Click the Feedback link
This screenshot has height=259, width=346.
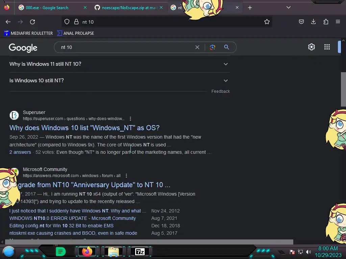coord(220,91)
